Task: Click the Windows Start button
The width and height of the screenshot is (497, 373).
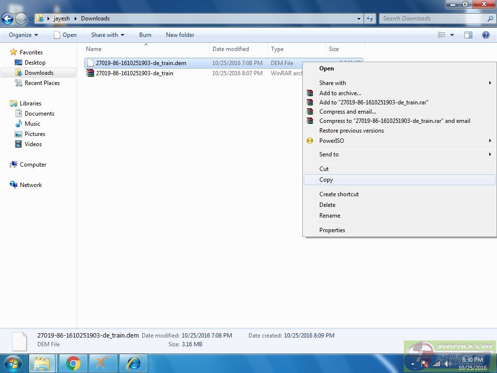Action: click(13, 363)
